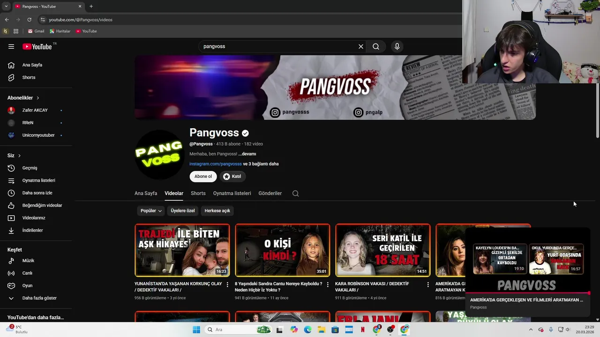Open more options for Sandra Cantu video
Viewport: 600px width, 337px height.
[328, 284]
